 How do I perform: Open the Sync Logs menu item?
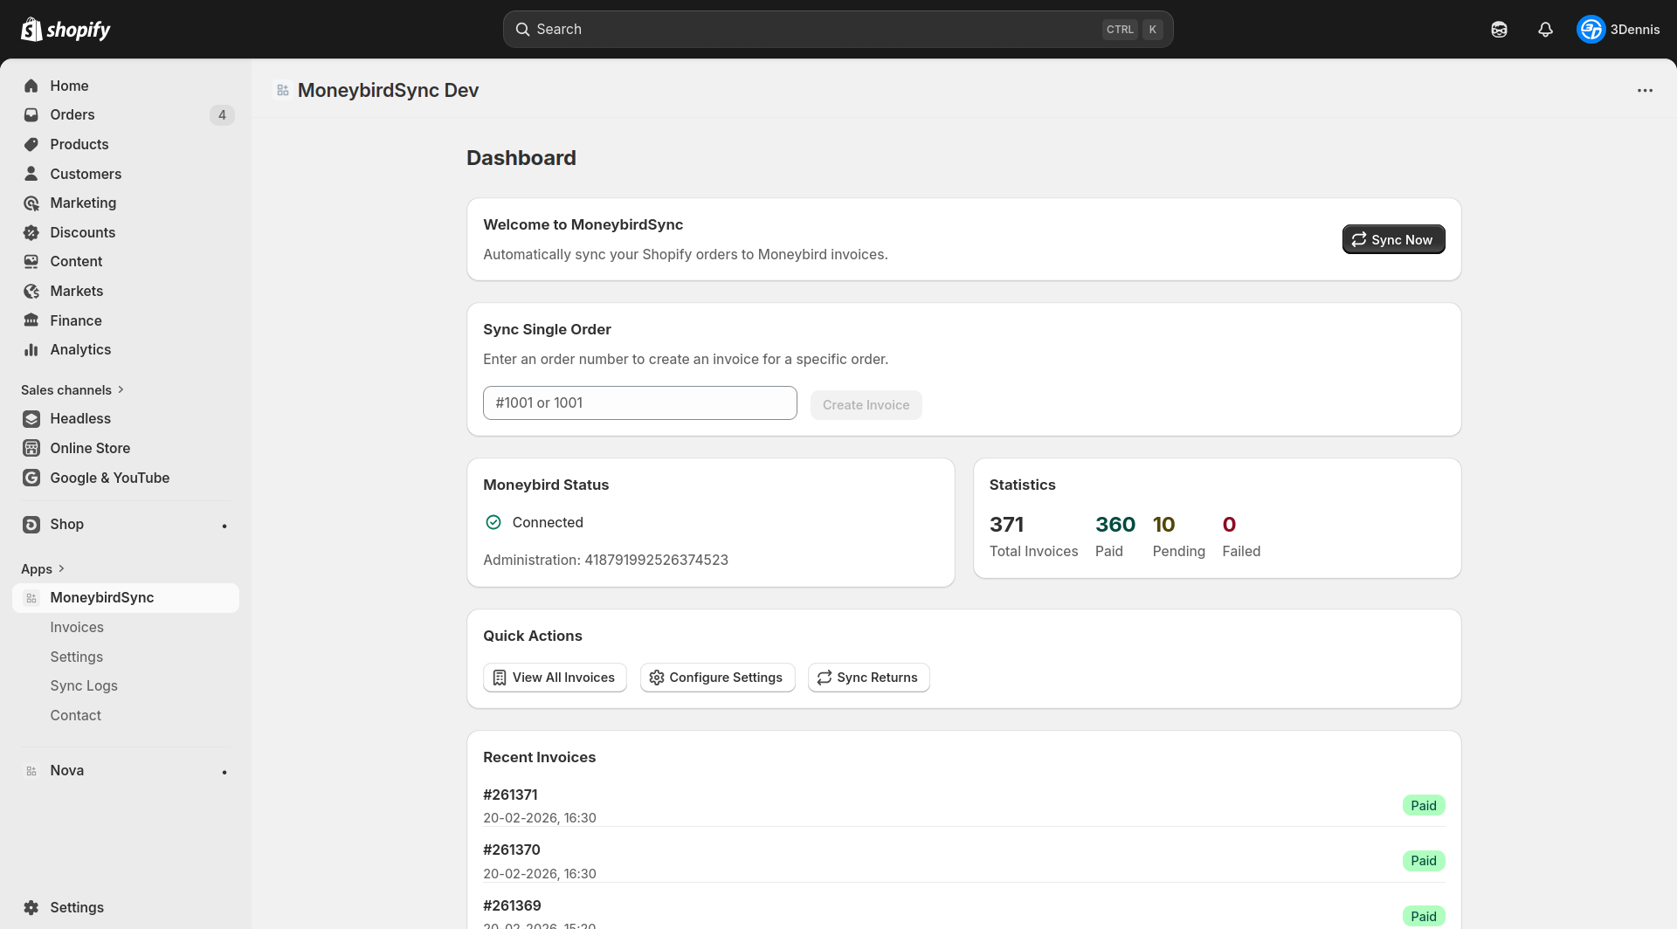click(x=84, y=685)
